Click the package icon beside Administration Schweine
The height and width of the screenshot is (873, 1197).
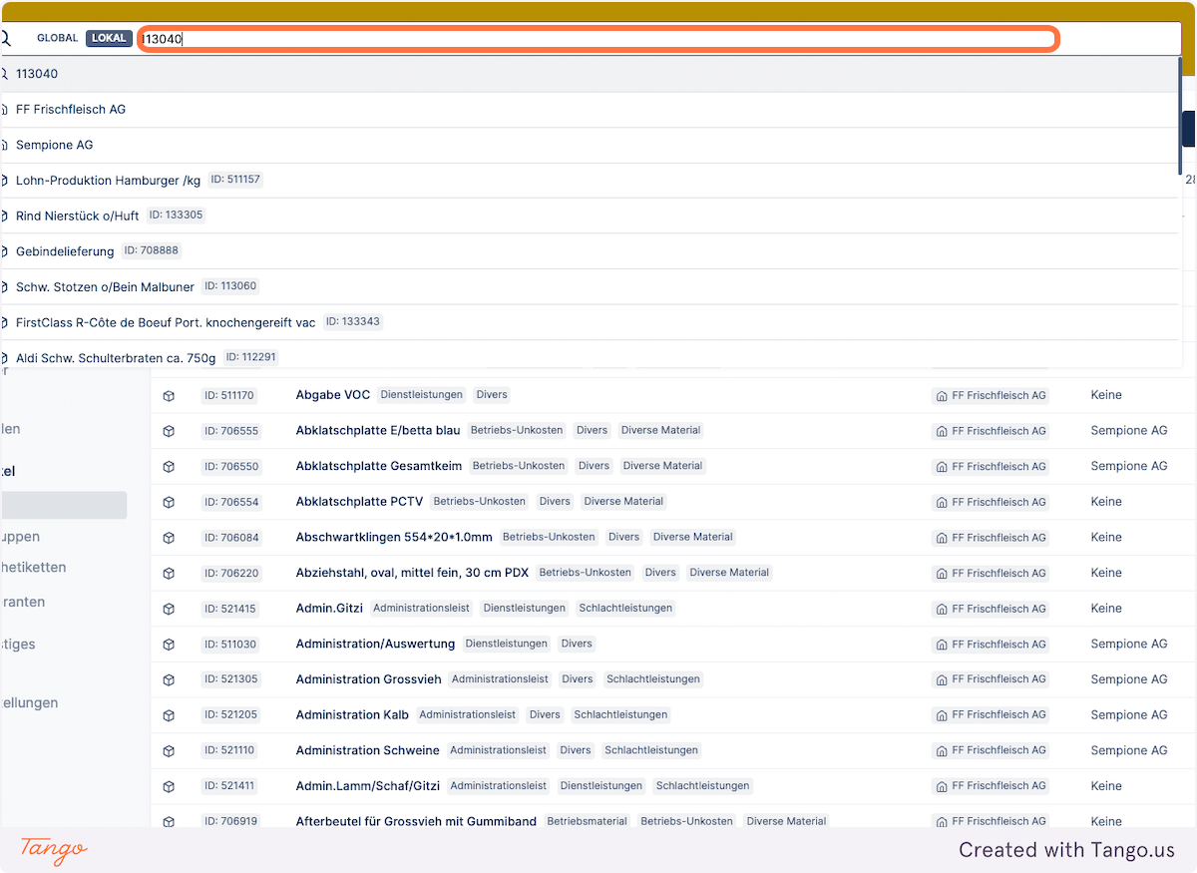(x=169, y=751)
